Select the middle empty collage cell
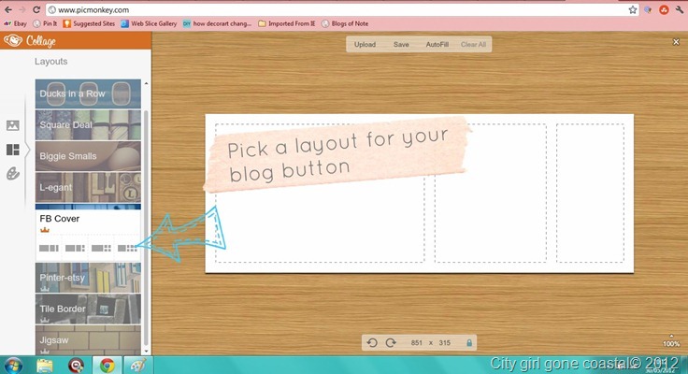Screen dimensions: 688x374 (491, 194)
